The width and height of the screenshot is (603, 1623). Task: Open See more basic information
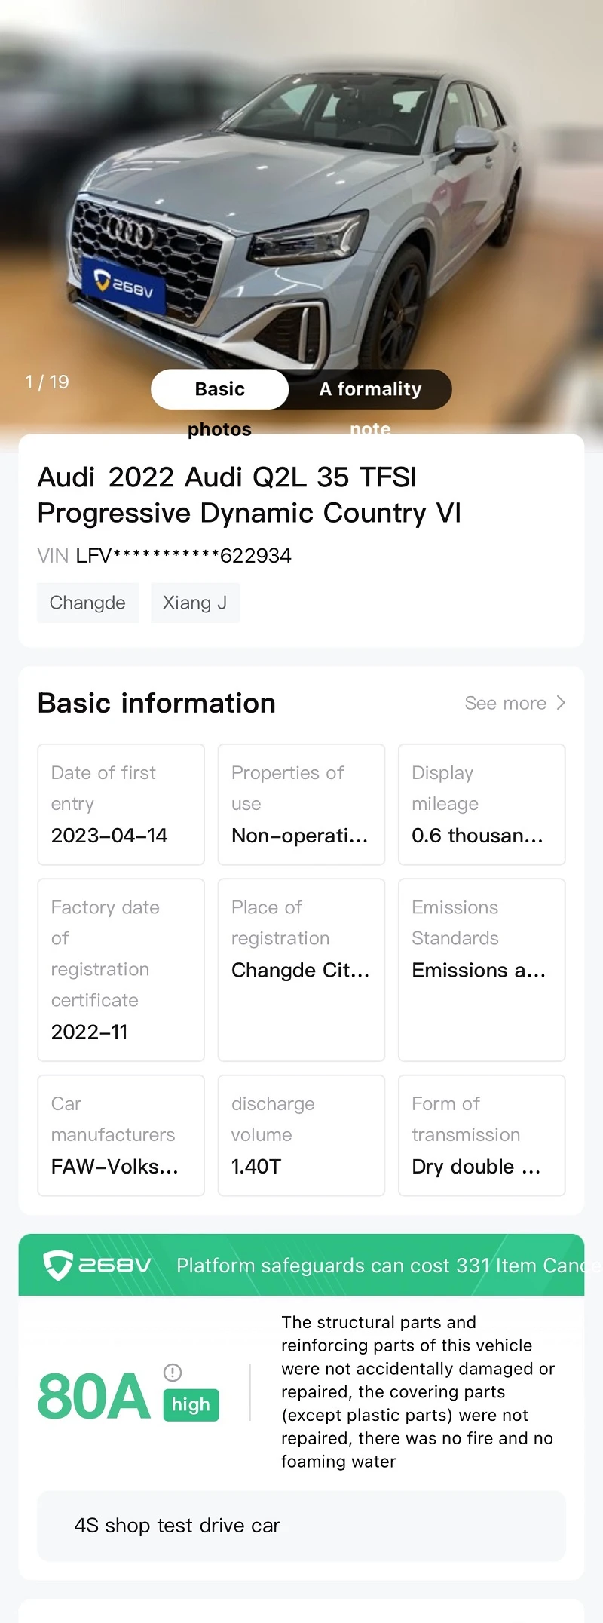coord(515,703)
